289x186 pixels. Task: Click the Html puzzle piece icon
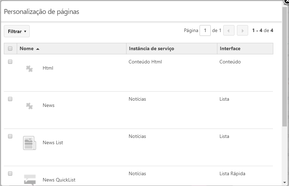pyautogui.click(x=29, y=69)
